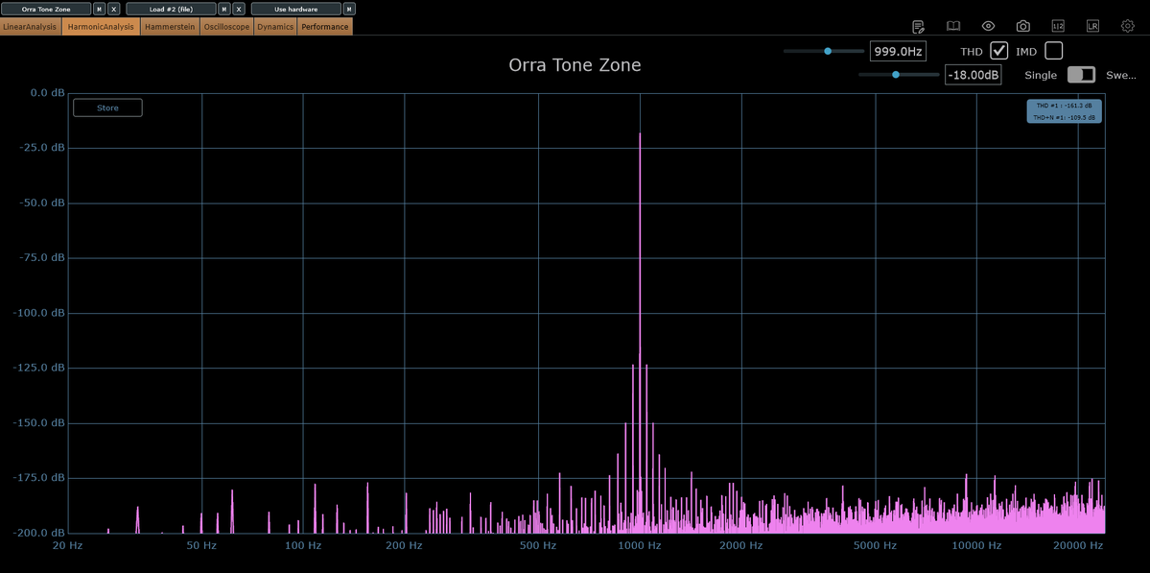
Task: Click M button next to Load #2
Action: (x=225, y=9)
